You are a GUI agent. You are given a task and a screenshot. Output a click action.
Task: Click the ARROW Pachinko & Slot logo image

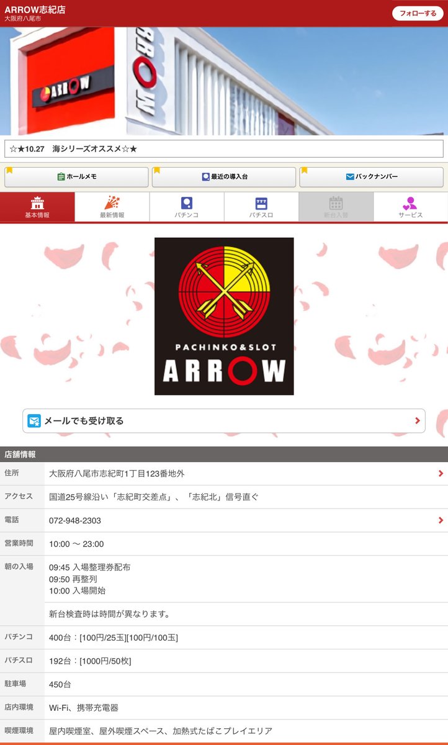coord(224,316)
